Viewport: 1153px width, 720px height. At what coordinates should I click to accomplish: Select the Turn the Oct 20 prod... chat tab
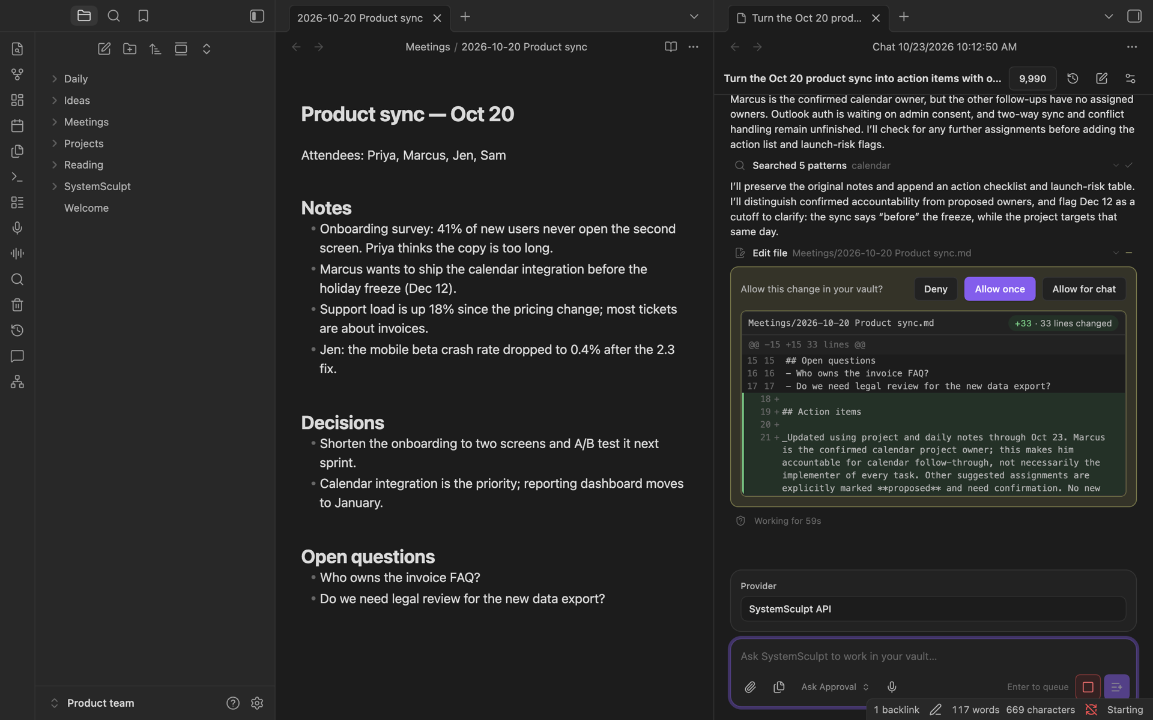806,18
